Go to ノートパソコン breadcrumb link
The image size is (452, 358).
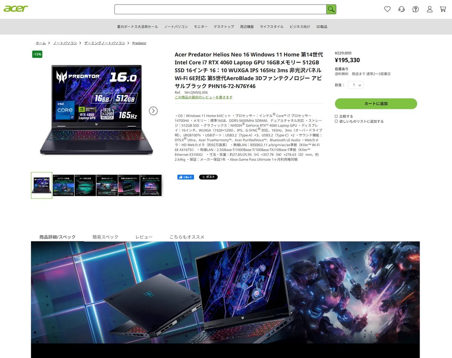(65, 43)
